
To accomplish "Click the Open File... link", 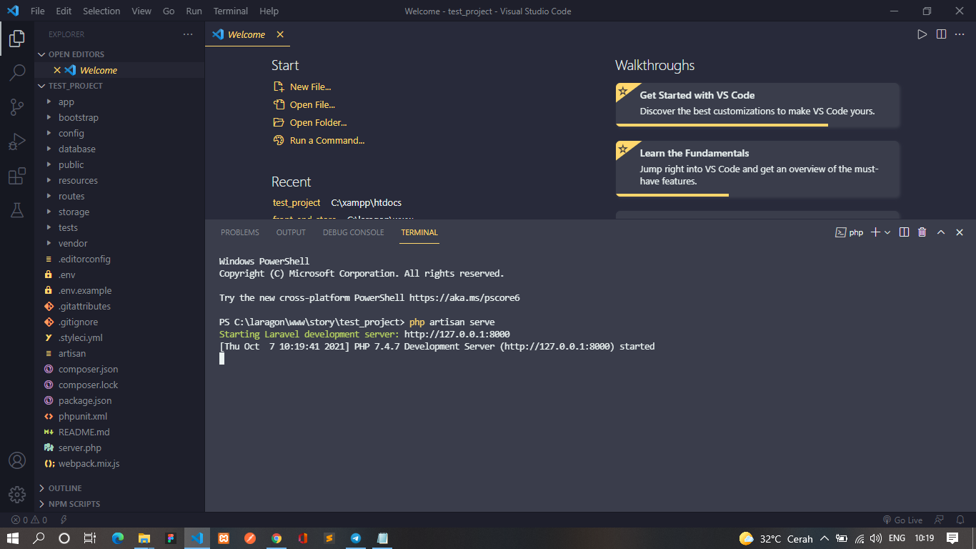I will click(x=312, y=104).
